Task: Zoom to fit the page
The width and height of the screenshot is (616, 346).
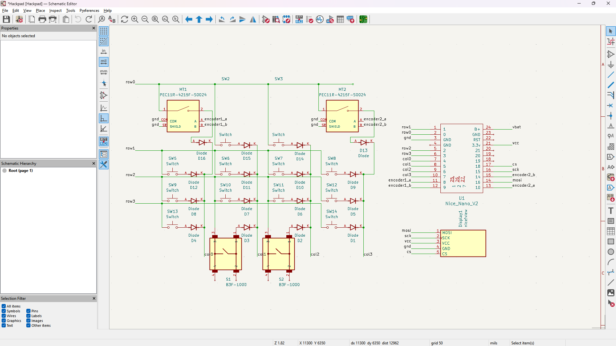Action: point(155,19)
